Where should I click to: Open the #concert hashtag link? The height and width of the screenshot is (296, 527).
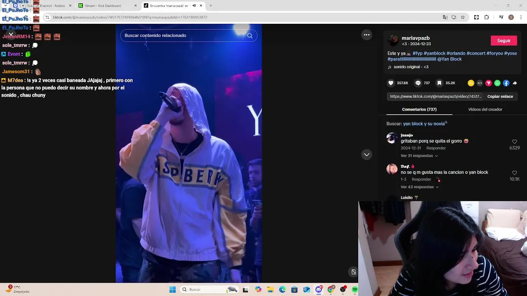[x=476, y=53]
